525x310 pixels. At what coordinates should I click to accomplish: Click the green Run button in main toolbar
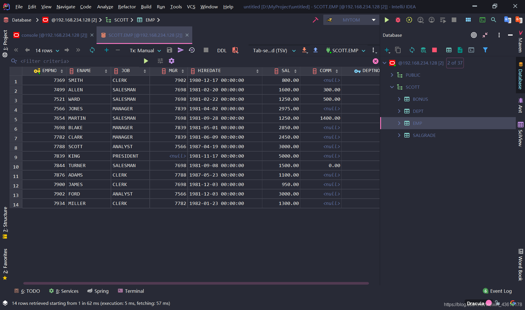tap(387, 20)
